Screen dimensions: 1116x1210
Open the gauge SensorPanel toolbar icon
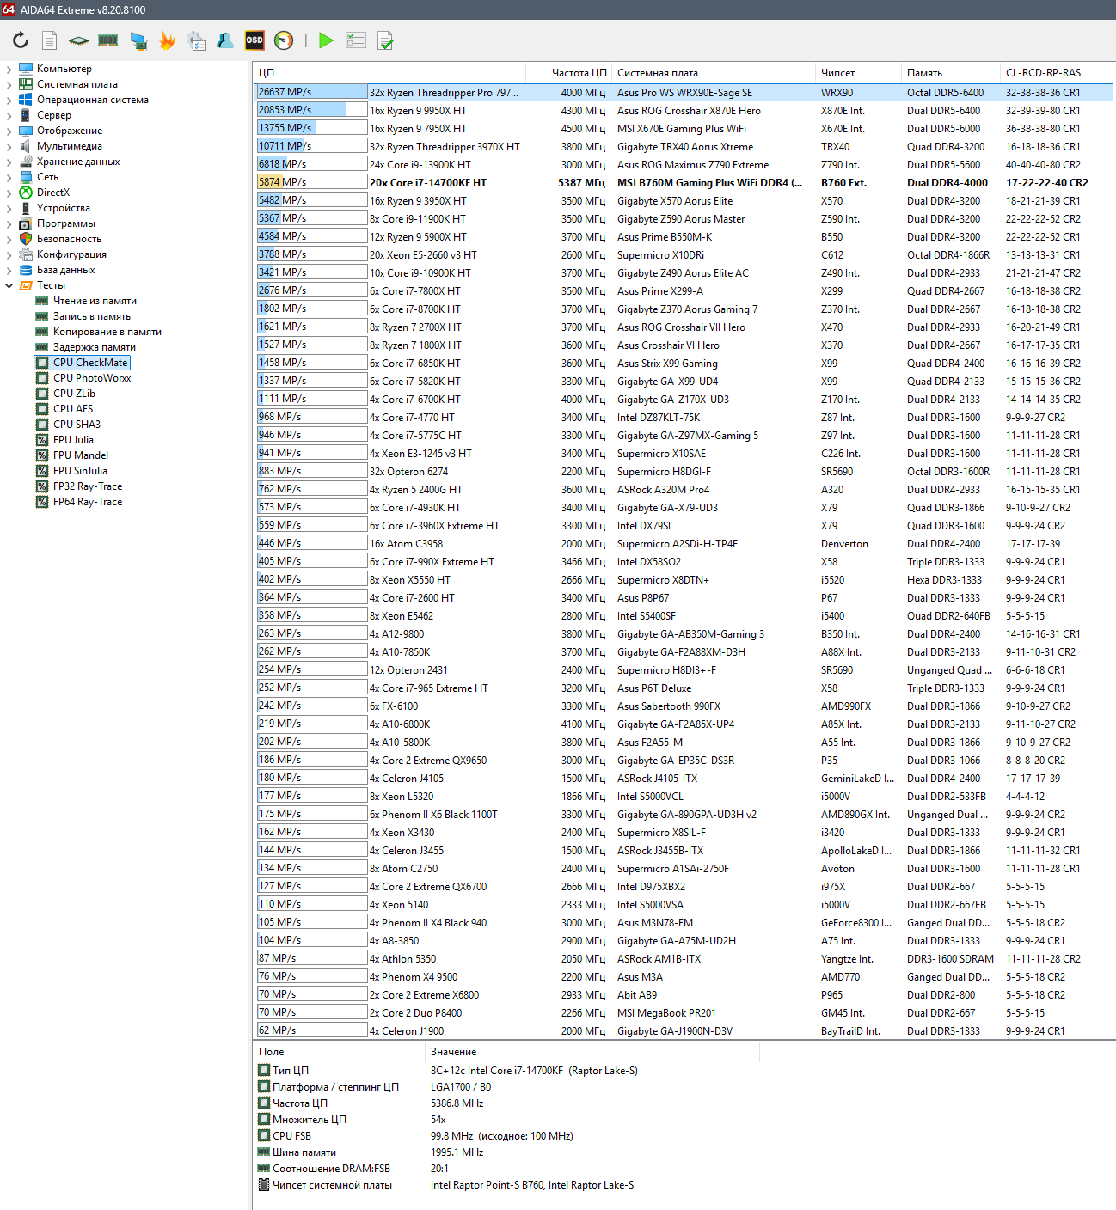[284, 40]
